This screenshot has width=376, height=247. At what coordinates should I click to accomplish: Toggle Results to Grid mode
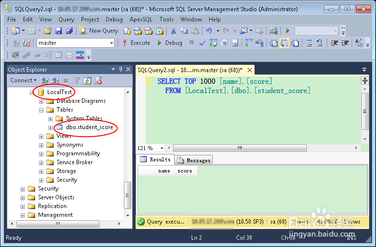284,43
